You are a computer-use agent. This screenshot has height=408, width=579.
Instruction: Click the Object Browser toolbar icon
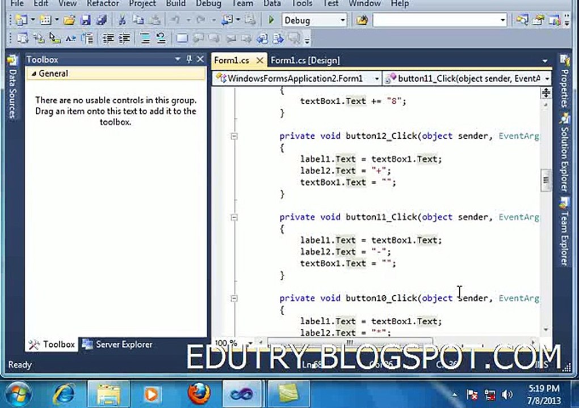click(x=555, y=20)
